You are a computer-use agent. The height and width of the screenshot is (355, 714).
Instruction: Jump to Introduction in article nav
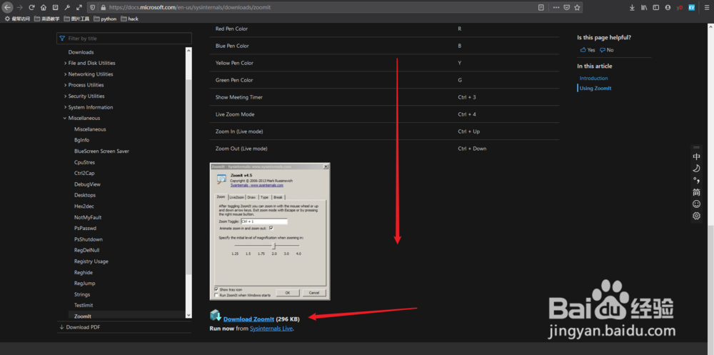click(x=594, y=79)
